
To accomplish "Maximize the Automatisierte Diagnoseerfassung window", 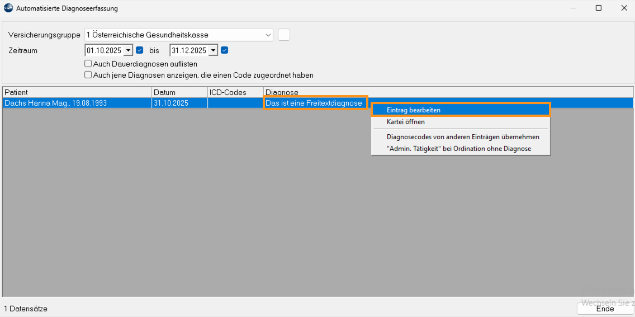I will (x=599, y=8).
